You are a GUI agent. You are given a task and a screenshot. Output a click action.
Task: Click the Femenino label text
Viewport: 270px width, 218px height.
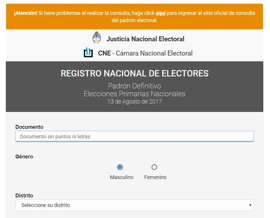[x=155, y=177]
